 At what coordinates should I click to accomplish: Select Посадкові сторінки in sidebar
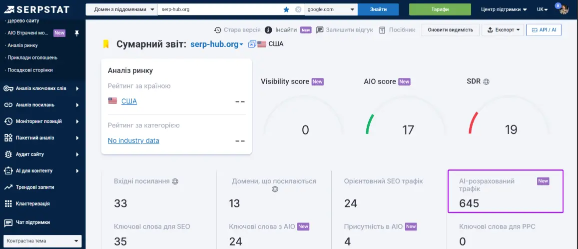[x=30, y=69]
